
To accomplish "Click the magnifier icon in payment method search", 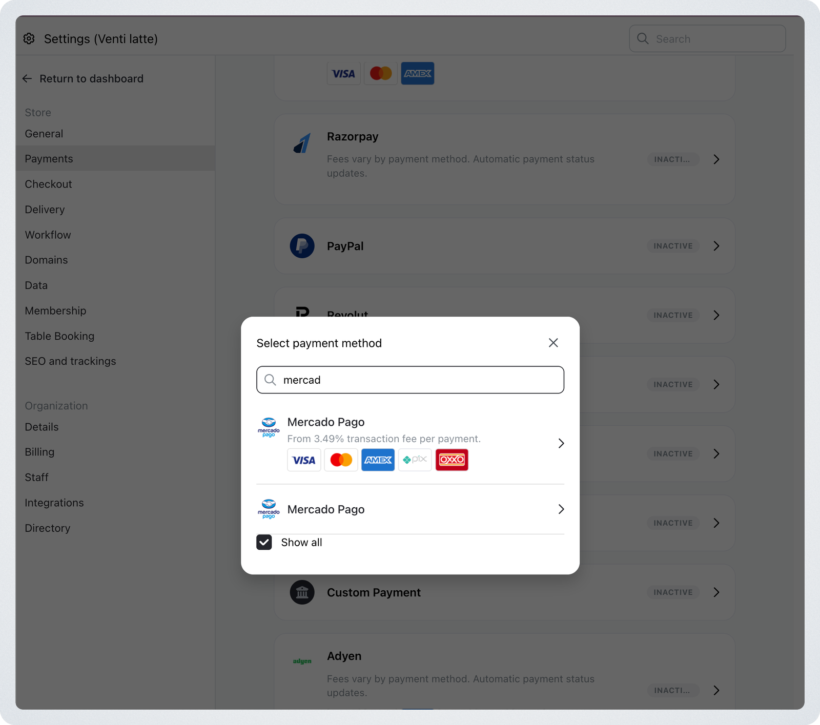I will tap(270, 380).
